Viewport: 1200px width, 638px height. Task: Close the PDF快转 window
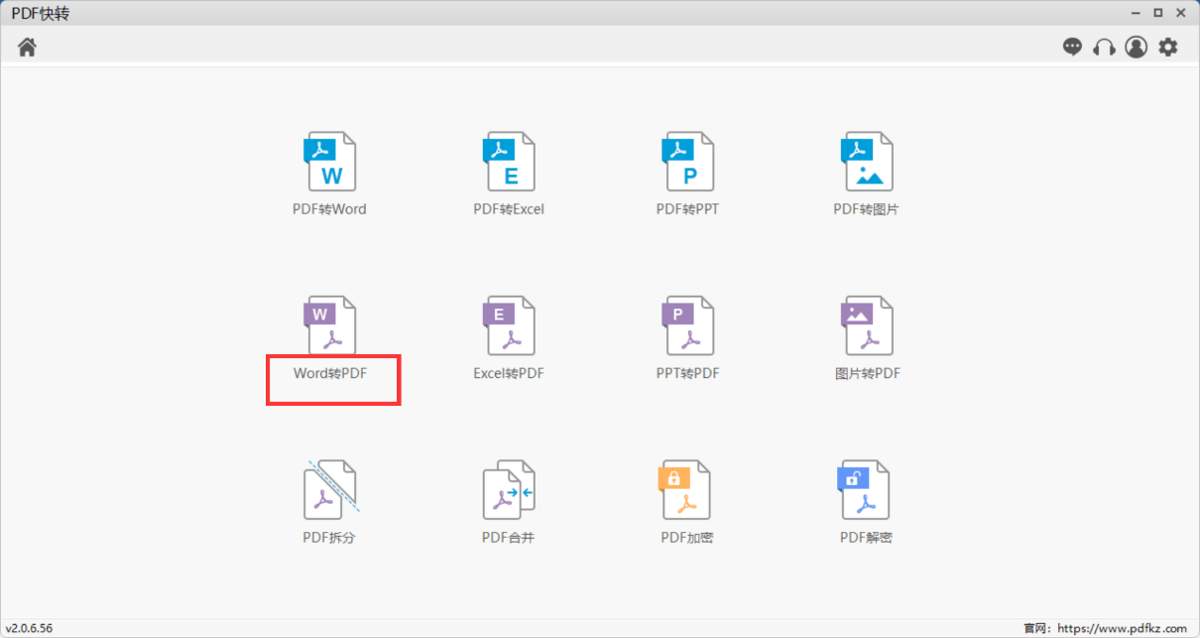coord(1181,13)
